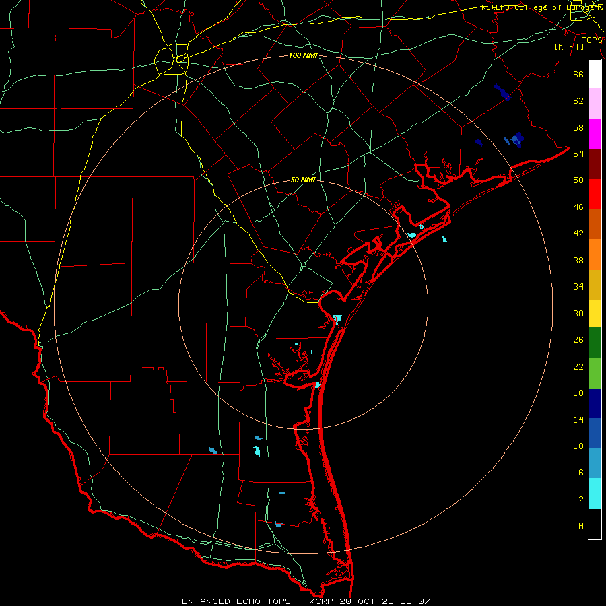
Task: Click the legend value '50'
Action: pos(578,180)
